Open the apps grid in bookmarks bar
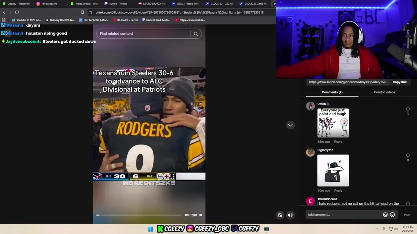 [4, 20]
